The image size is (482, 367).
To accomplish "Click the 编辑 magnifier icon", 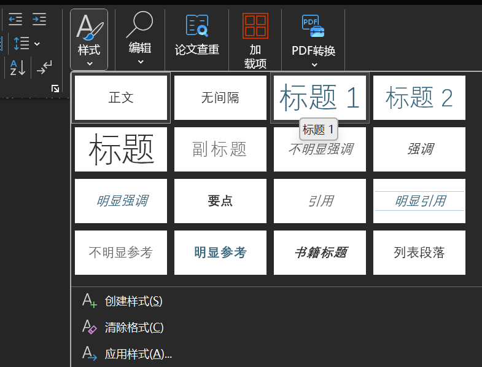I will [x=139, y=25].
